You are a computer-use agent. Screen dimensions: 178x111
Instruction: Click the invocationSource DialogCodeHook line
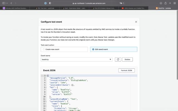point(69,80)
